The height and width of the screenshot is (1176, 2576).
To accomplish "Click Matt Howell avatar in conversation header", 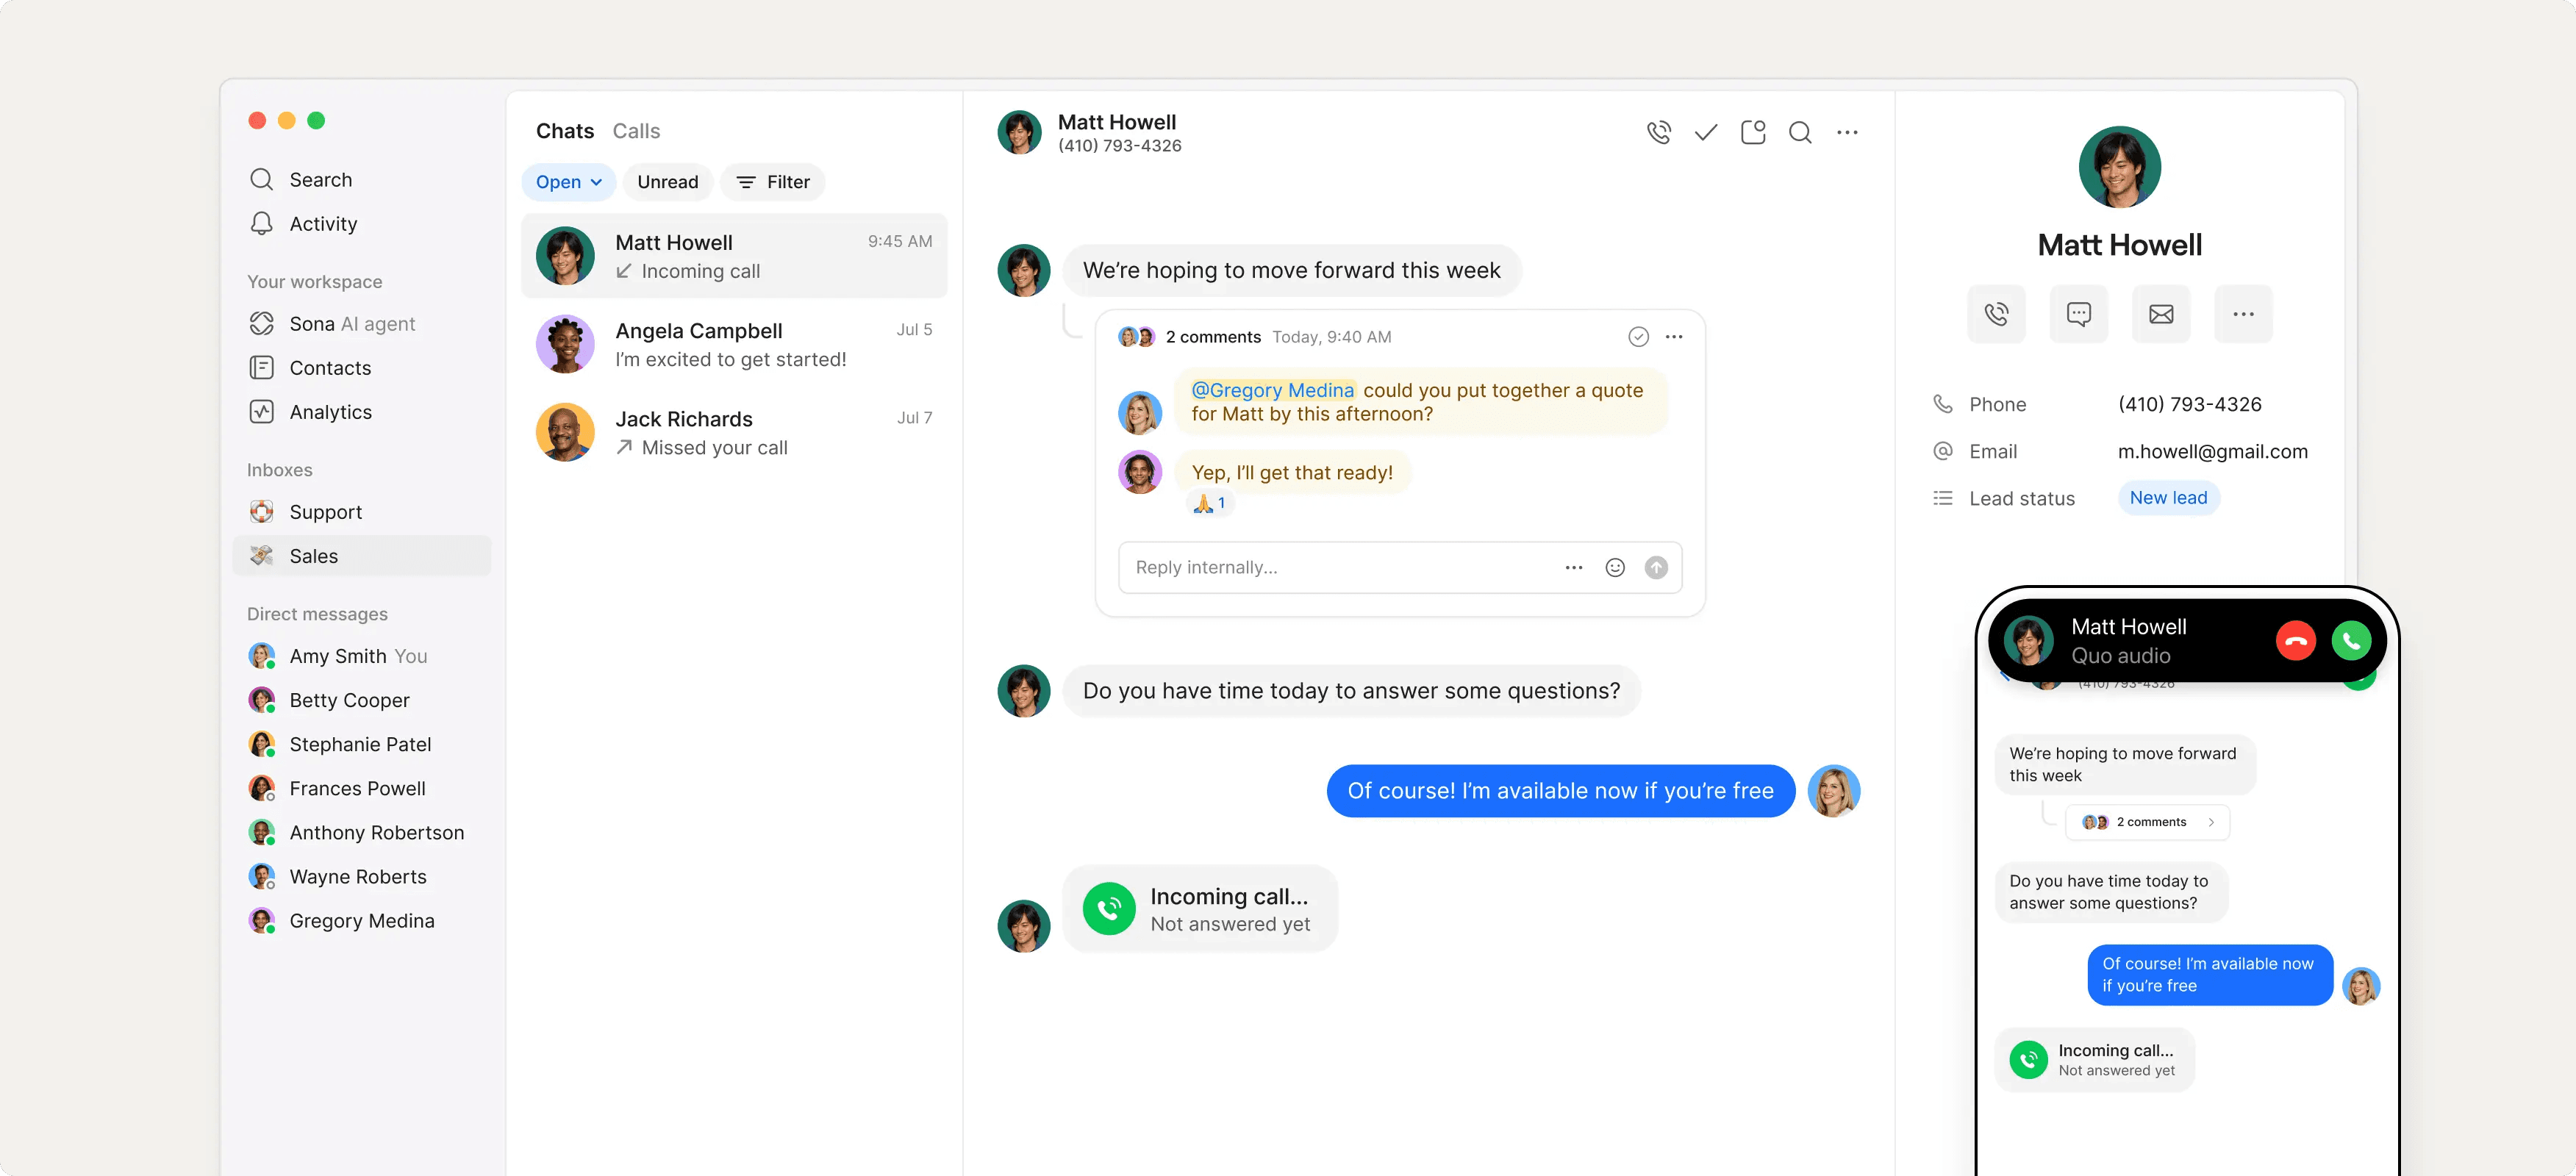I will (1019, 132).
